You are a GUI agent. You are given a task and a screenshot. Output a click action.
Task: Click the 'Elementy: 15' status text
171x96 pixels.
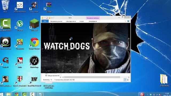tap(48, 80)
